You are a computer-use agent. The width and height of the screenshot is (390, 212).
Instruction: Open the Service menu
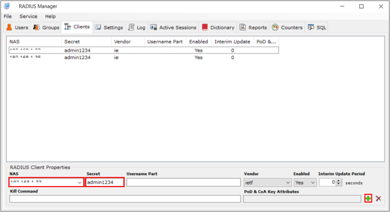click(x=28, y=16)
